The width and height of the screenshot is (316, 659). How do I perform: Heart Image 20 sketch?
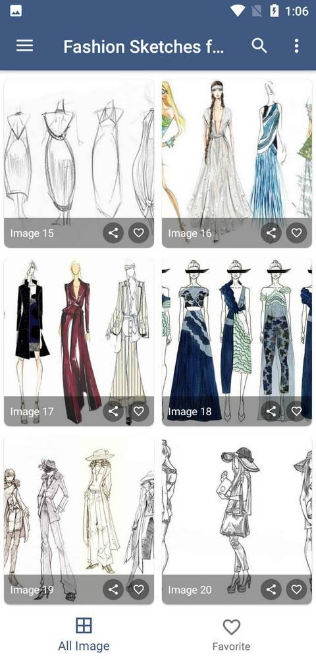click(x=297, y=589)
